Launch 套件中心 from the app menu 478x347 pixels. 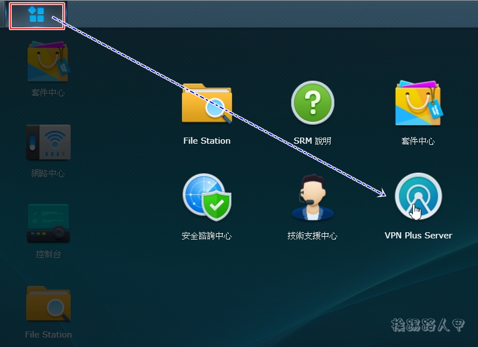coord(419,103)
